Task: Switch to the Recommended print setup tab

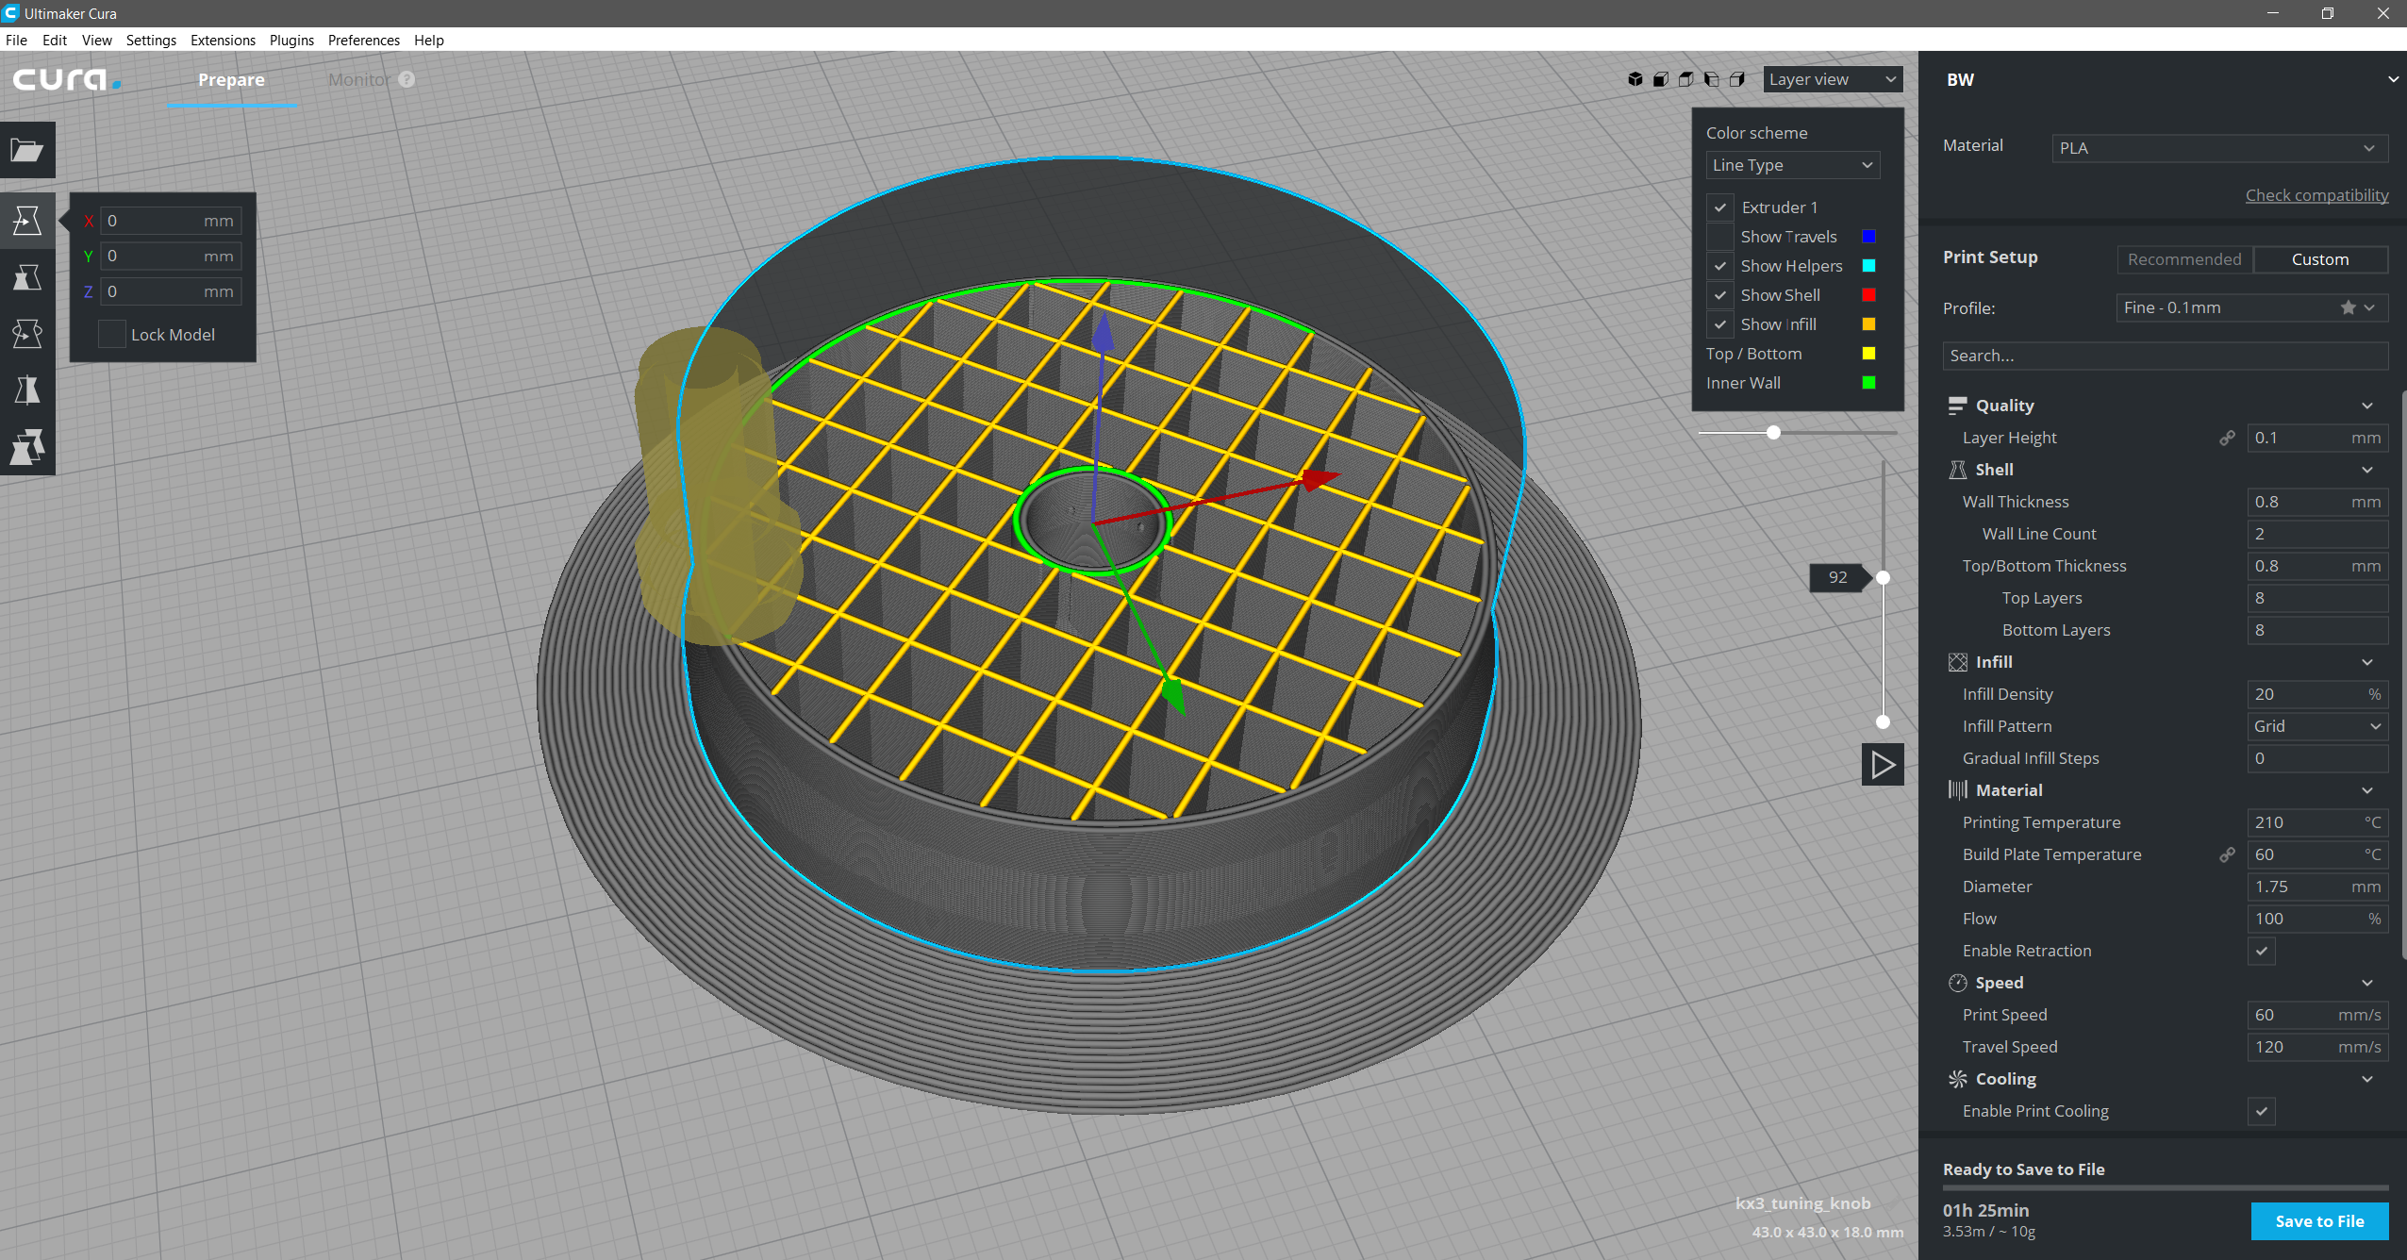Action: click(2183, 259)
